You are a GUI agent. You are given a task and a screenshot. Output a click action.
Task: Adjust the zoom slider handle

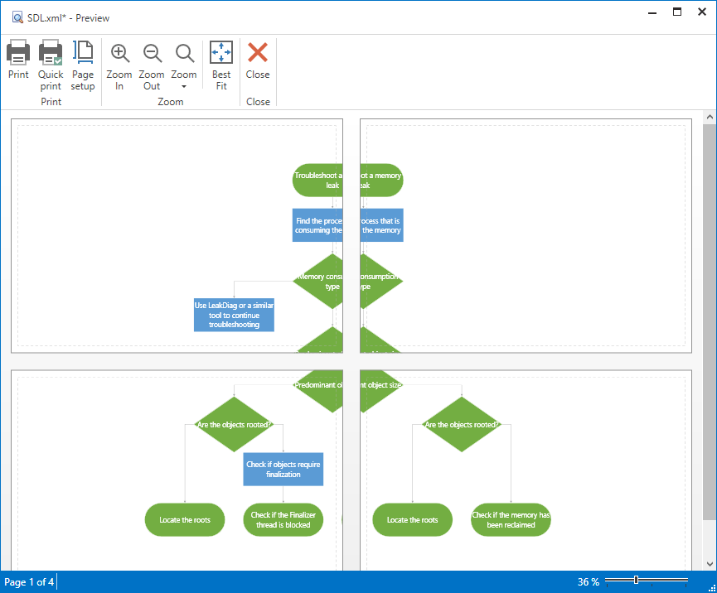coord(636,581)
